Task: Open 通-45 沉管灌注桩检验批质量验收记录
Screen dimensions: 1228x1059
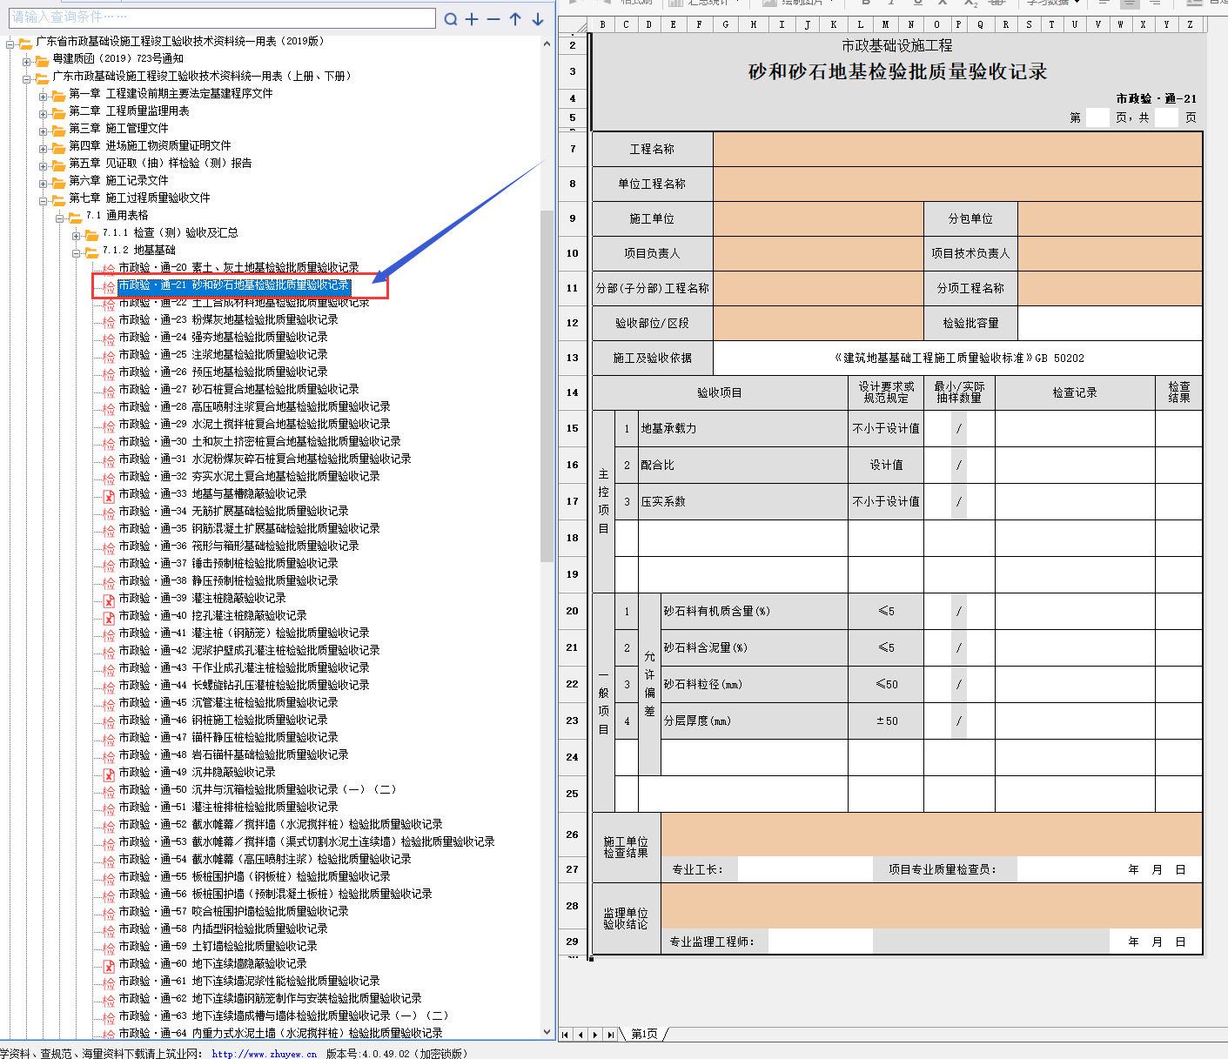Action: coord(228,703)
